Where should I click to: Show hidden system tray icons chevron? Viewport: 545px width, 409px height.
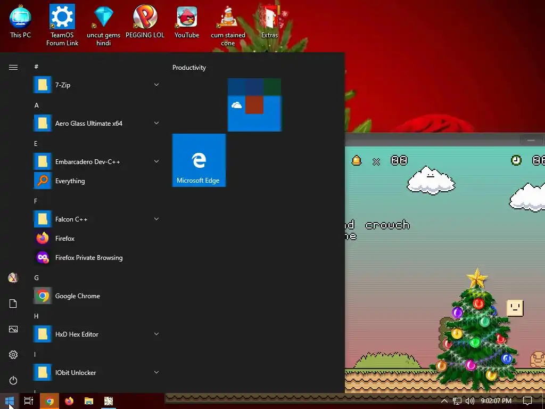(444, 401)
